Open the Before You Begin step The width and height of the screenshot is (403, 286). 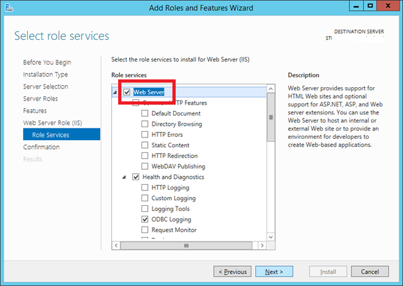47,63
